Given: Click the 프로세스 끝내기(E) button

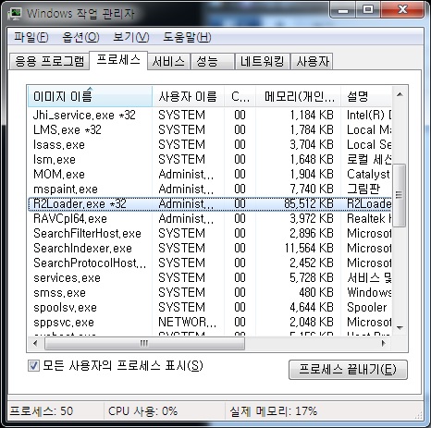Looking at the screenshot, I should [x=348, y=370].
